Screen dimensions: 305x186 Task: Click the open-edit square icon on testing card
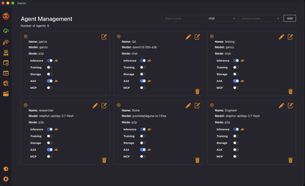(x=290, y=37)
